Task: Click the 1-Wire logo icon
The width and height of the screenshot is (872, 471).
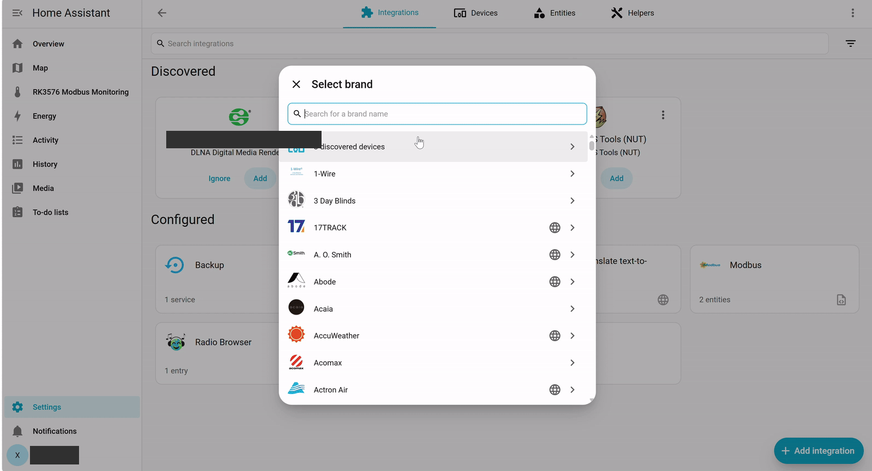Action: click(296, 172)
